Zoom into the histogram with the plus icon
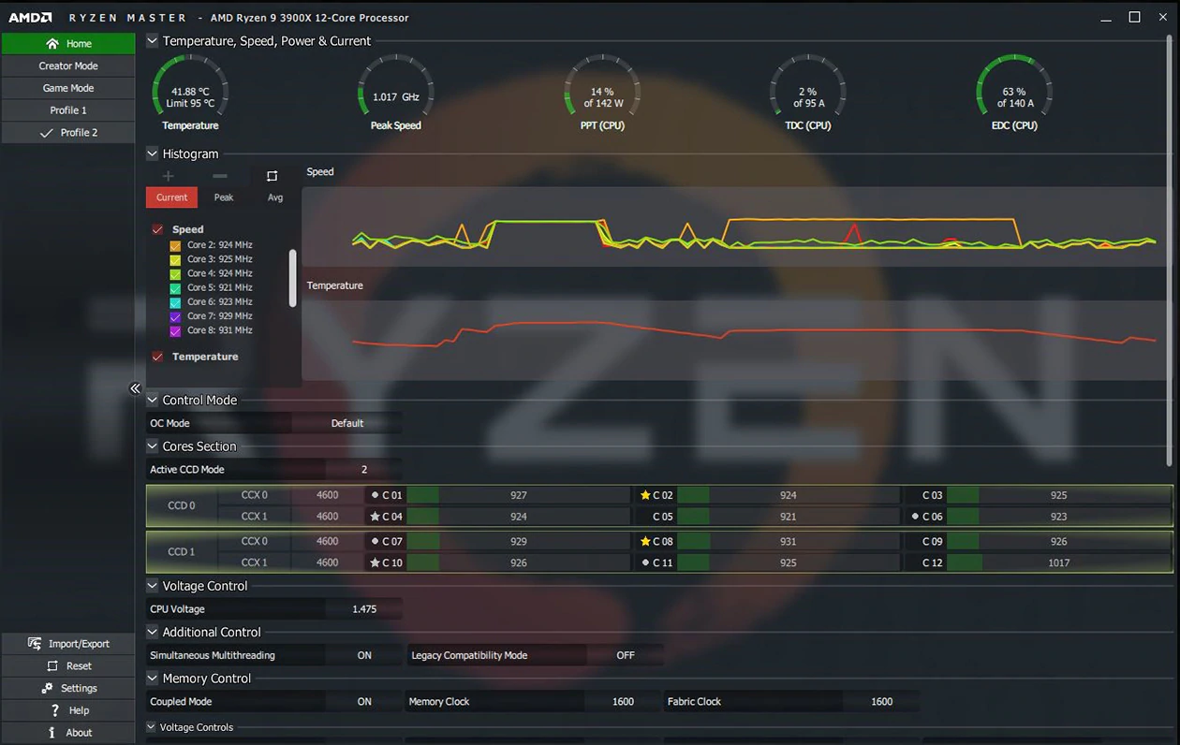The height and width of the screenshot is (745, 1180). coord(168,176)
